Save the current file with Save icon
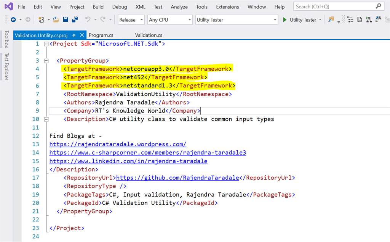 click(66, 20)
